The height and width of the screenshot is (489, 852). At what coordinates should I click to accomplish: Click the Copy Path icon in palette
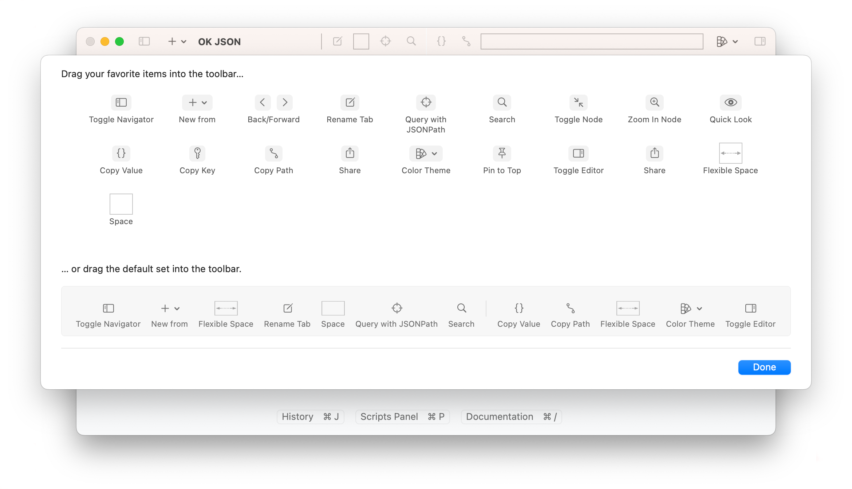tap(273, 153)
